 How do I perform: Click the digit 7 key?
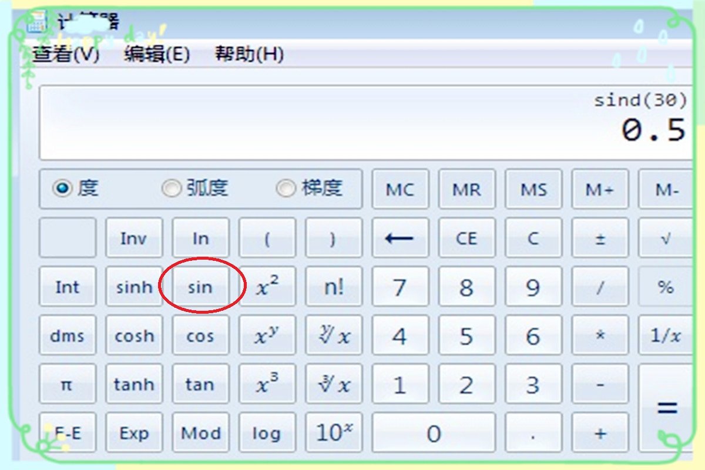[400, 287]
